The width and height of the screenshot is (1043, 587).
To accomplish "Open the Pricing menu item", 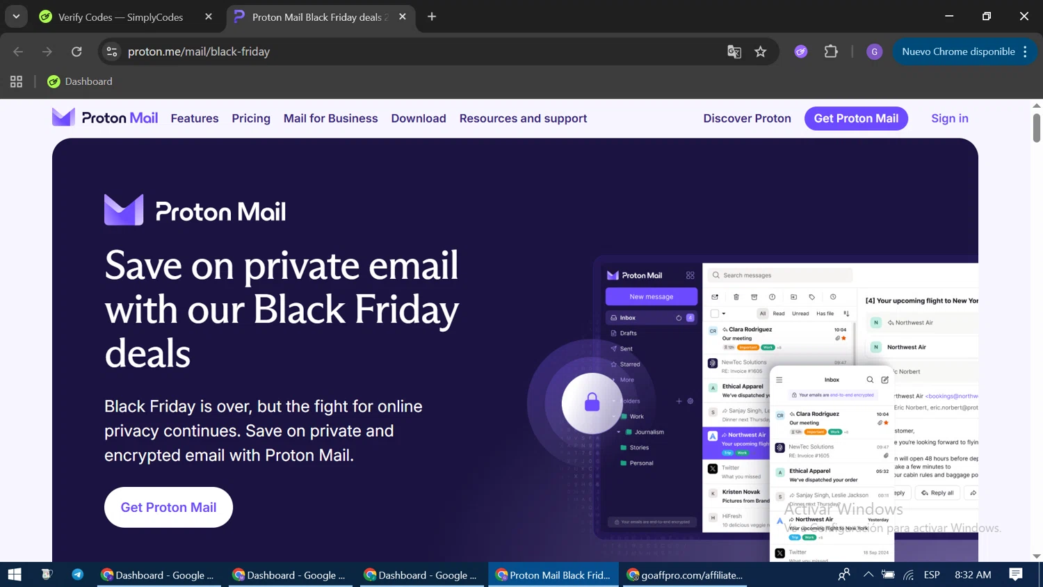I will [251, 118].
